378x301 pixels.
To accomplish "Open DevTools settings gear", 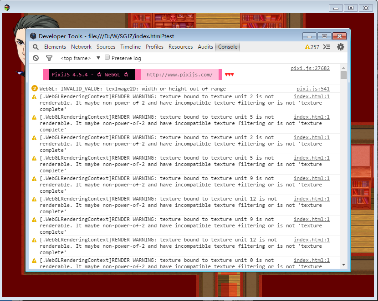I will point(340,47).
